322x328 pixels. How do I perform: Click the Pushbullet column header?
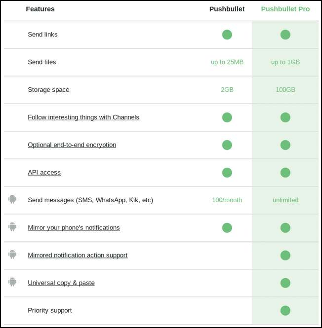click(x=227, y=9)
